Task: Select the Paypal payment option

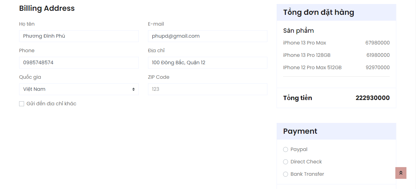Action: coord(285,149)
